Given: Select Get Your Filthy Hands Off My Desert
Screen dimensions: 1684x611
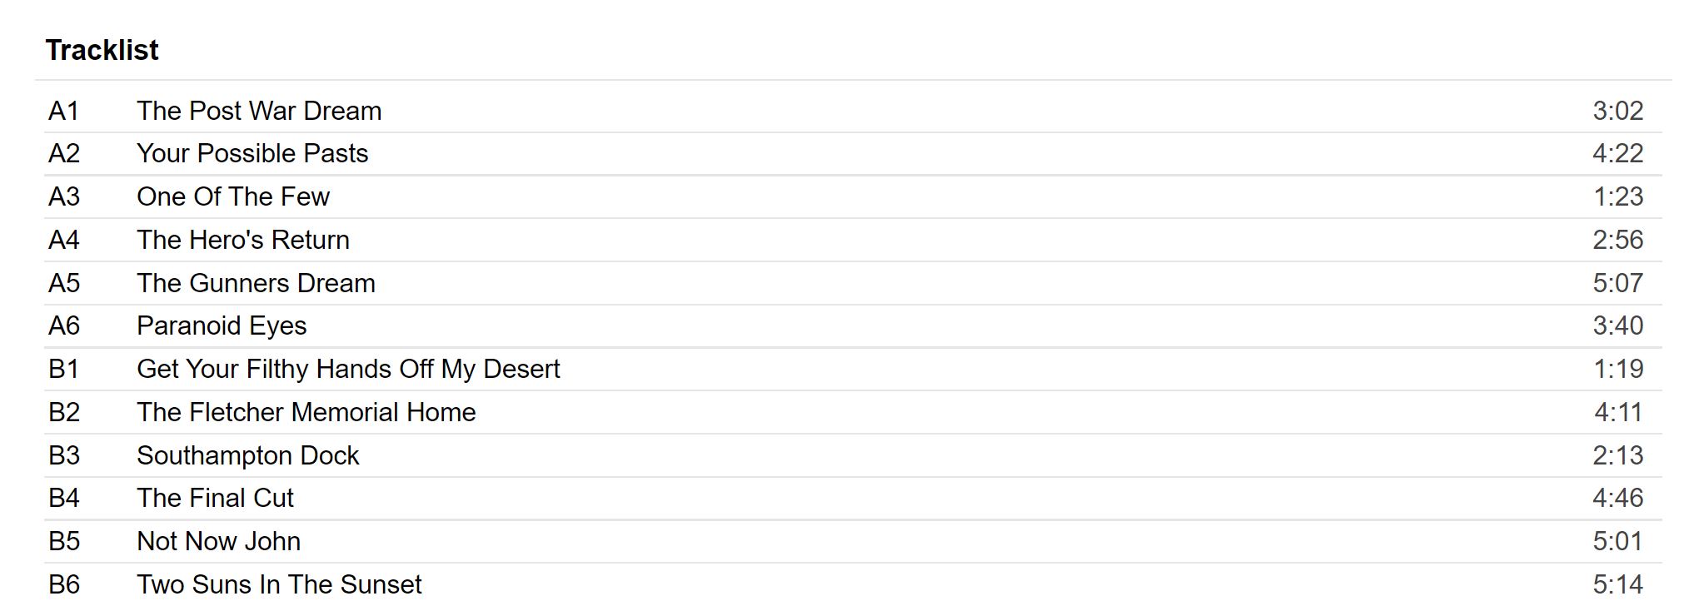Looking at the screenshot, I should coord(348,369).
